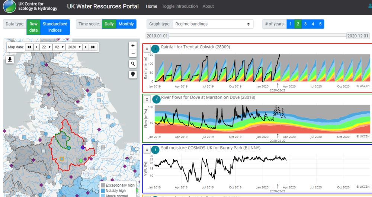Image resolution: width=372 pixels, height=197 pixels.
Task: Set time scale to Monthly
Action: [x=126, y=24]
